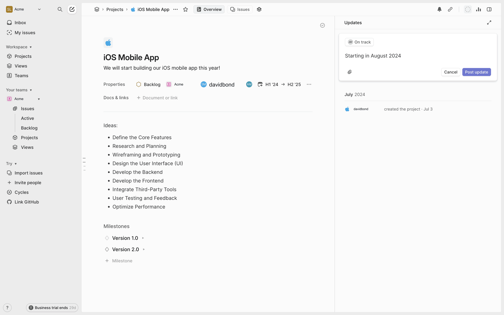This screenshot has height=315, width=504.
Task: Open the Acme workspace switcher dropdown
Action: click(x=24, y=9)
